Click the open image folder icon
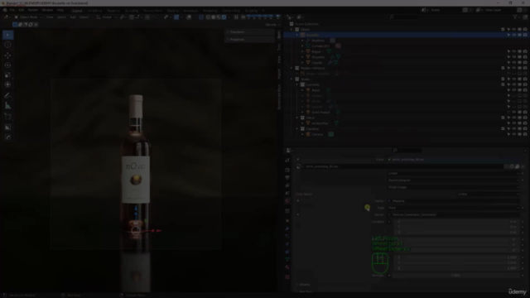Image resolution: width=530 pixels, height=298 pixels. pos(517,166)
